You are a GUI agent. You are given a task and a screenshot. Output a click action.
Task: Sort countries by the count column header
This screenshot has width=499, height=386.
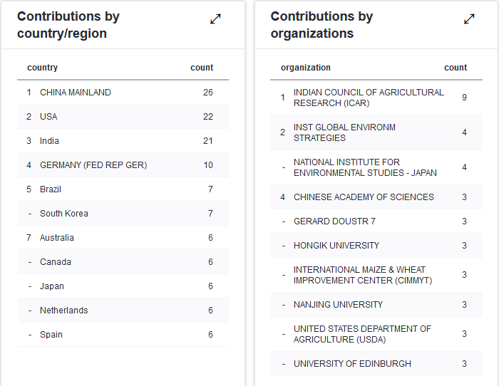pyautogui.click(x=202, y=68)
